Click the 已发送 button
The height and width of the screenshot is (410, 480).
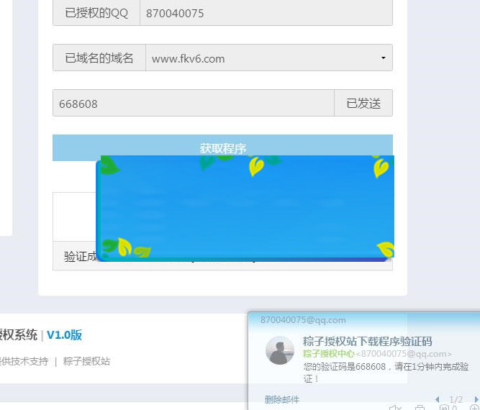pos(363,103)
